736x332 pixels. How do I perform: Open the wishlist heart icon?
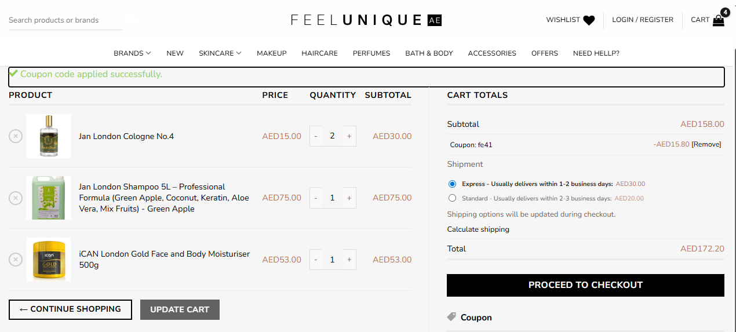click(x=589, y=20)
